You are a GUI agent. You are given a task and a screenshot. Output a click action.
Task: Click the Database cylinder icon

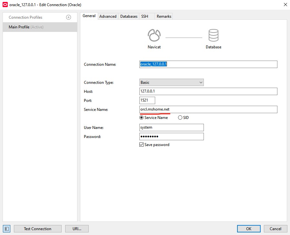coord(214,35)
